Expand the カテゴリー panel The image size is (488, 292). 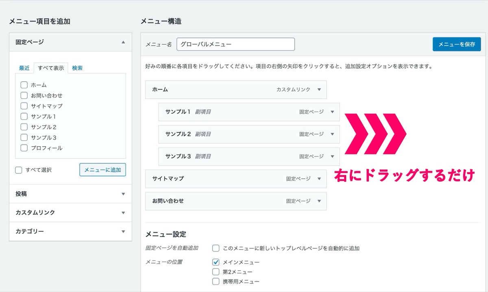pyautogui.click(x=70, y=231)
